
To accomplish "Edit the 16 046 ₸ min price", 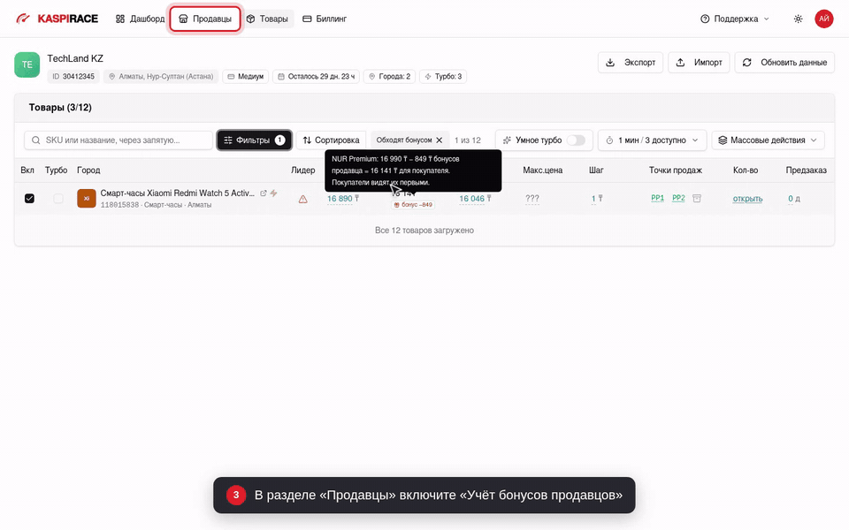I will tap(475, 199).
